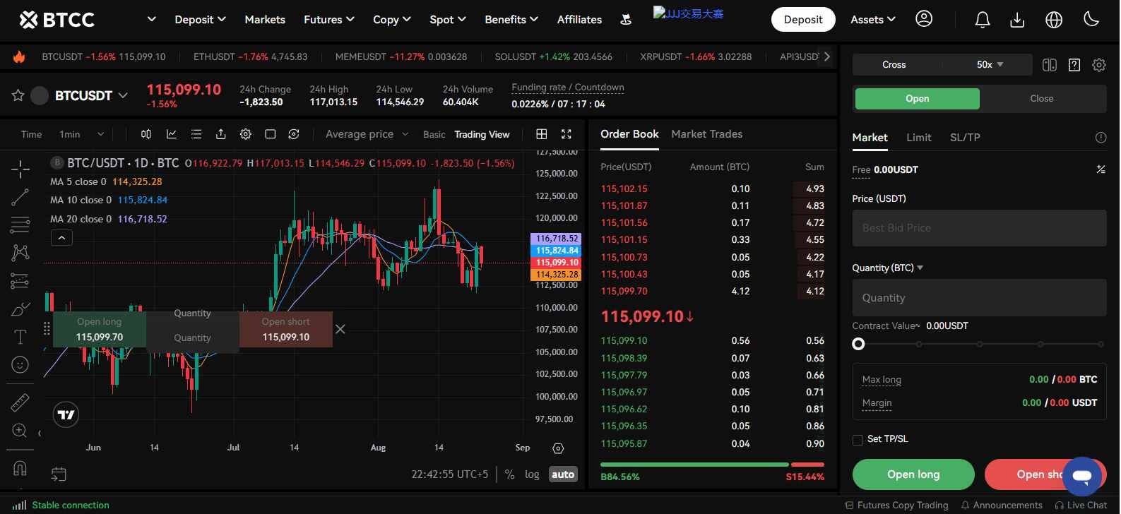Click the green Open long button

click(913, 474)
